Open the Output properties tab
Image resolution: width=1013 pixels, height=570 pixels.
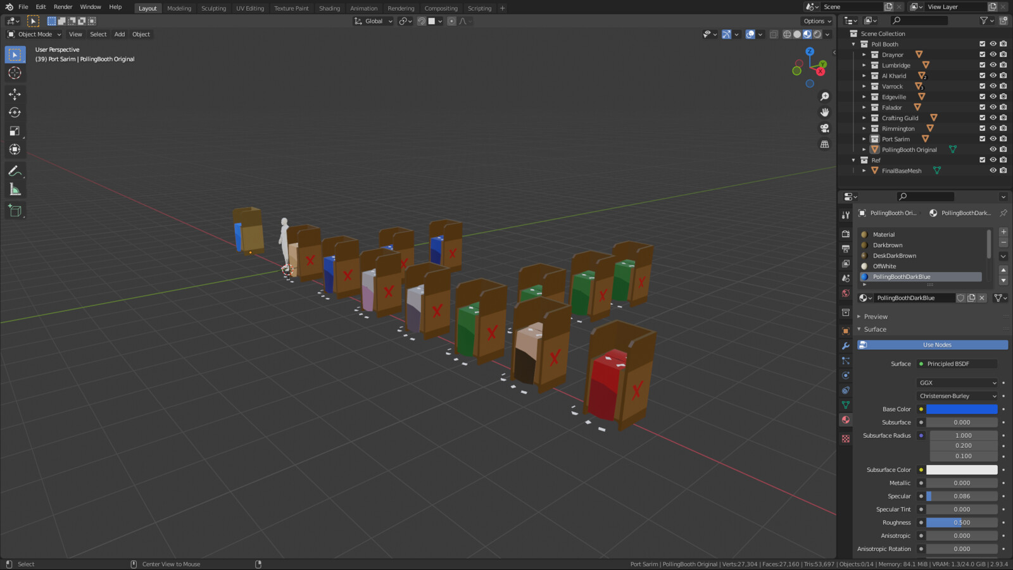click(846, 249)
